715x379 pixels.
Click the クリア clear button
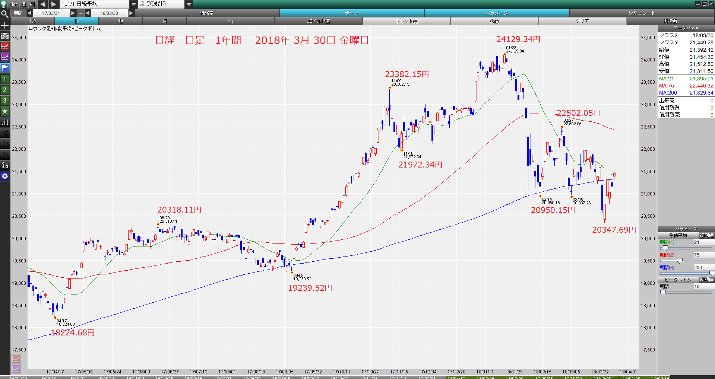[x=582, y=21]
